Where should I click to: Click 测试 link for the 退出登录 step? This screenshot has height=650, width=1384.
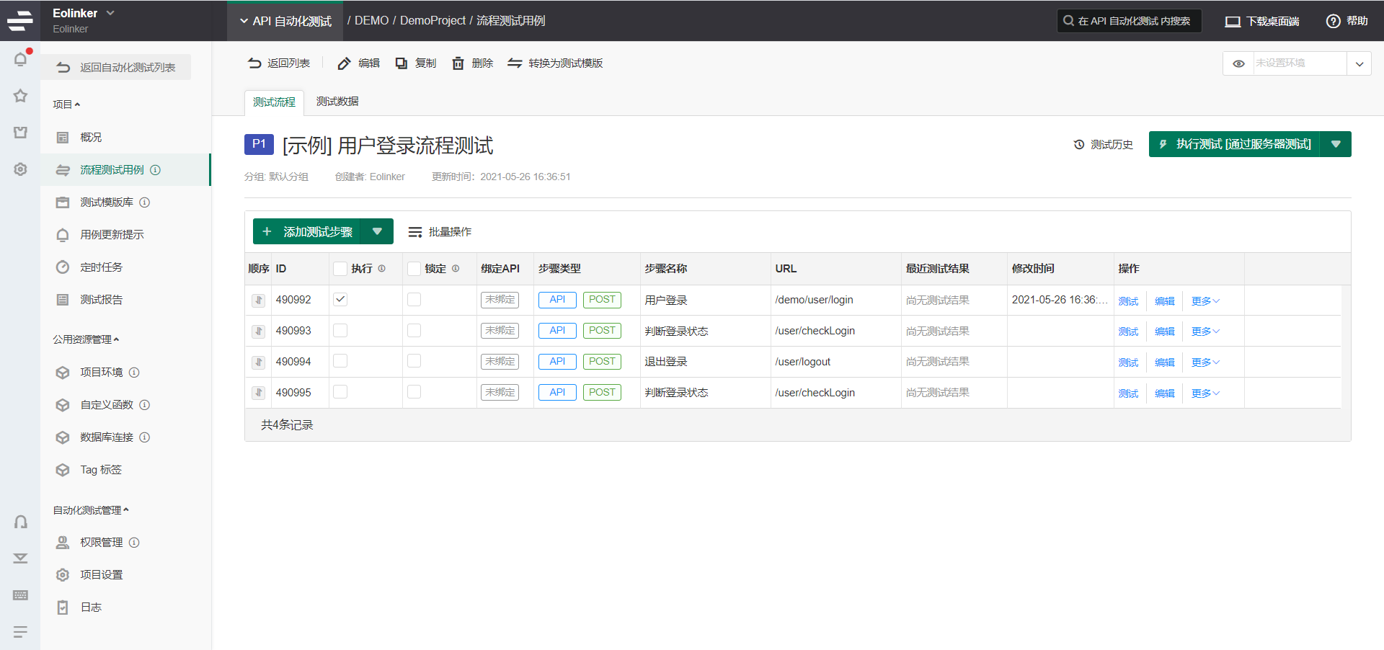[1128, 362]
